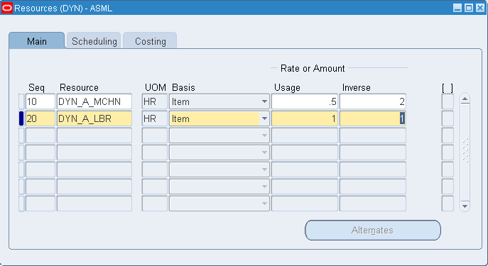The height and width of the screenshot is (266, 488).
Task: Click the Alternates button
Action: click(372, 231)
